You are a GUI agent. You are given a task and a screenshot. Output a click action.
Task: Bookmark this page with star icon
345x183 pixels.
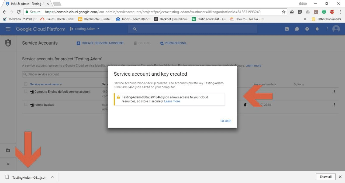click(284, 12)
